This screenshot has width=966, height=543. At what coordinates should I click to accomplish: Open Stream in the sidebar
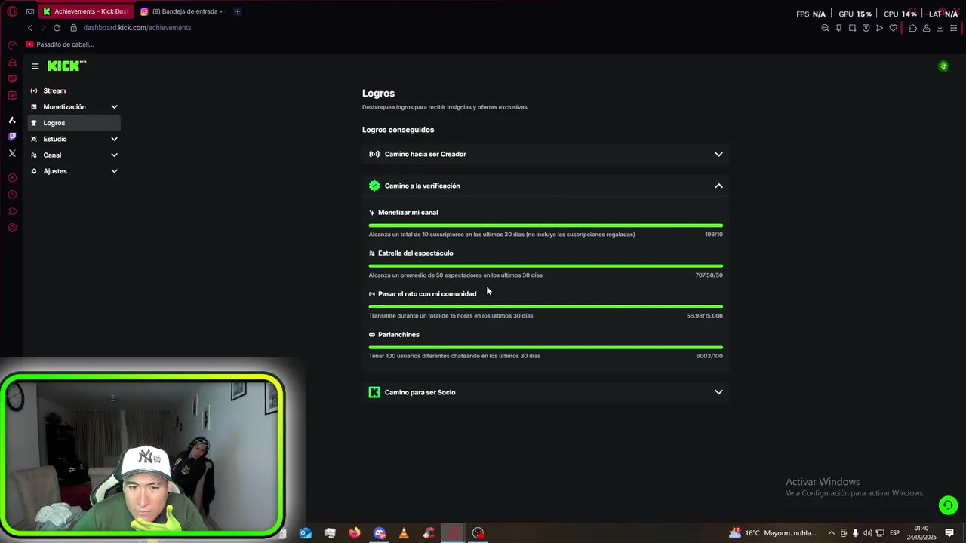74,90
